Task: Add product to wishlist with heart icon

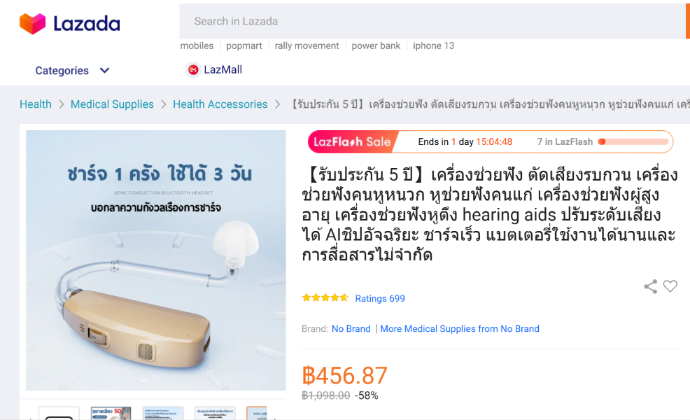Action: tap(670, 286)
